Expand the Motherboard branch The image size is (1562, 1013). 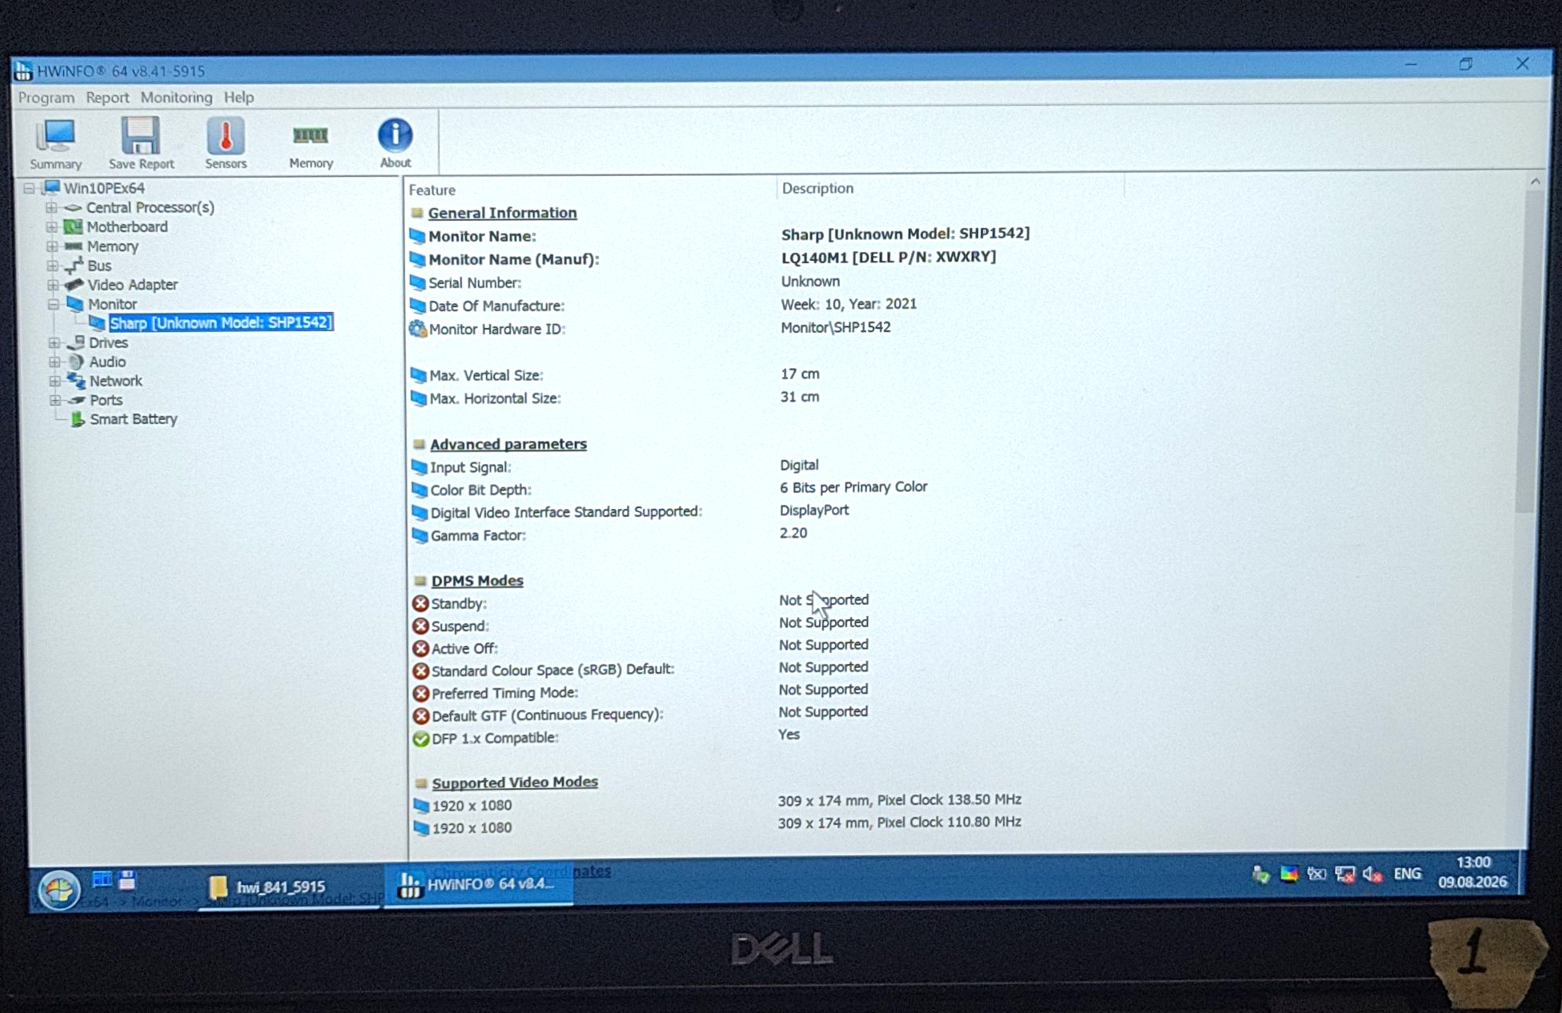(x=51, y=226)
